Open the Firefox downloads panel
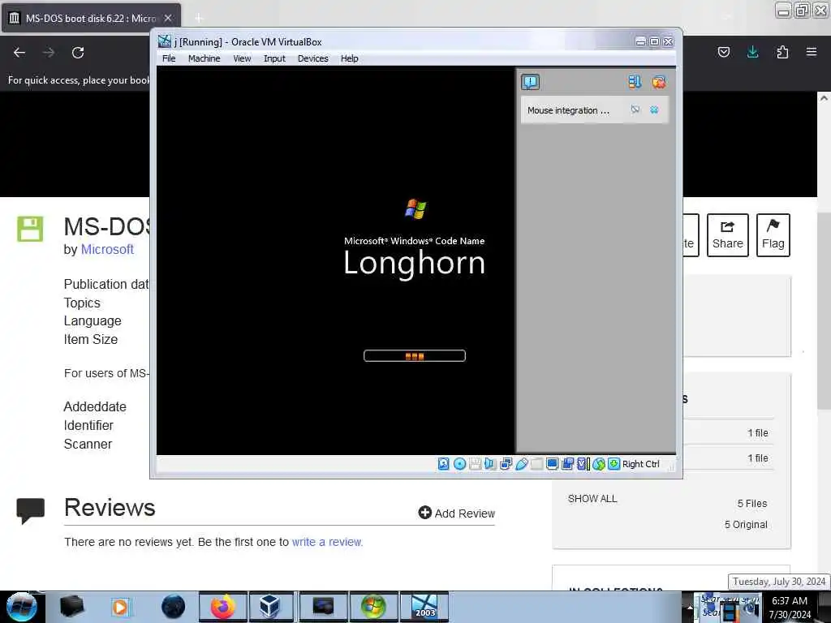Image resolution: width=831 pixels, height=623 pixels. 752,52
